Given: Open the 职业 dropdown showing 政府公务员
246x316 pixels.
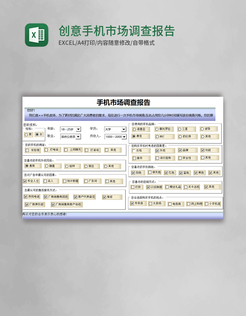Looking at the screenshot, I should (78, 137).
